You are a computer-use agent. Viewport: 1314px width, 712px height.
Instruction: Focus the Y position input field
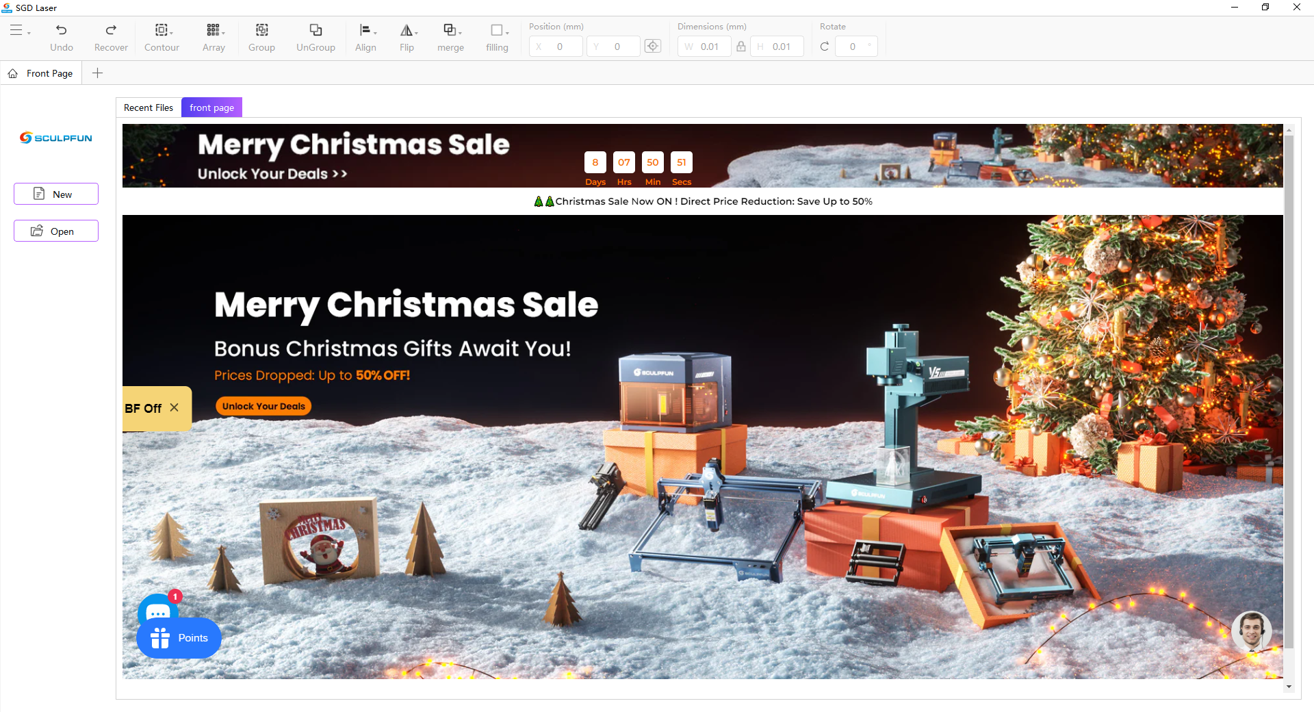[x=613, y=47]
